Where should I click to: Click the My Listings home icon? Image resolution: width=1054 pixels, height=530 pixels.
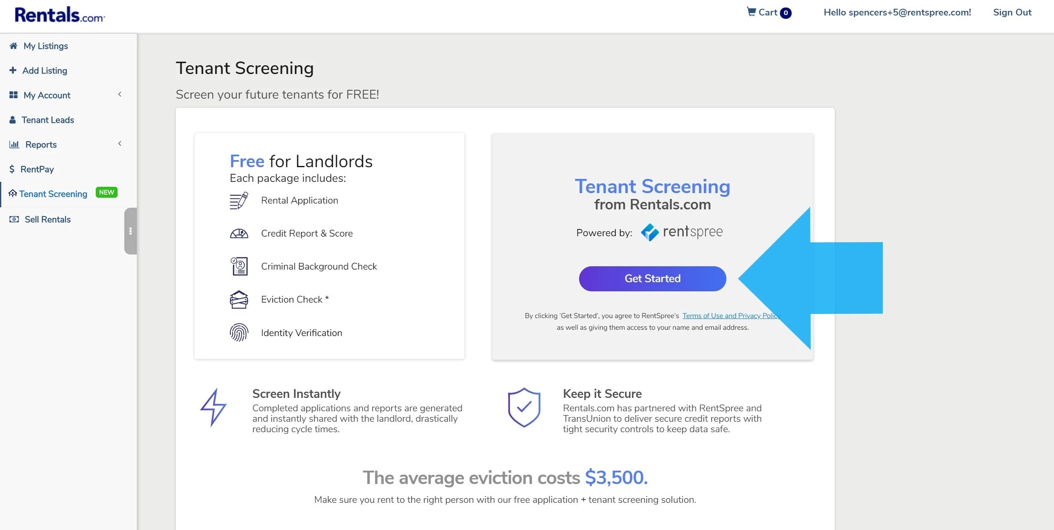tap(13, 46)
